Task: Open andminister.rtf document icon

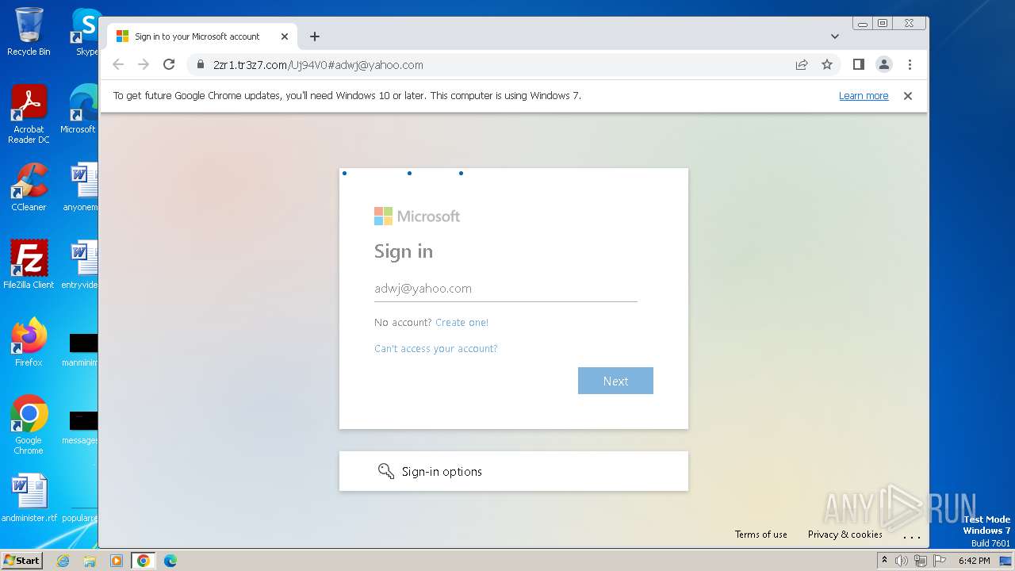Action: pos(29,498)
